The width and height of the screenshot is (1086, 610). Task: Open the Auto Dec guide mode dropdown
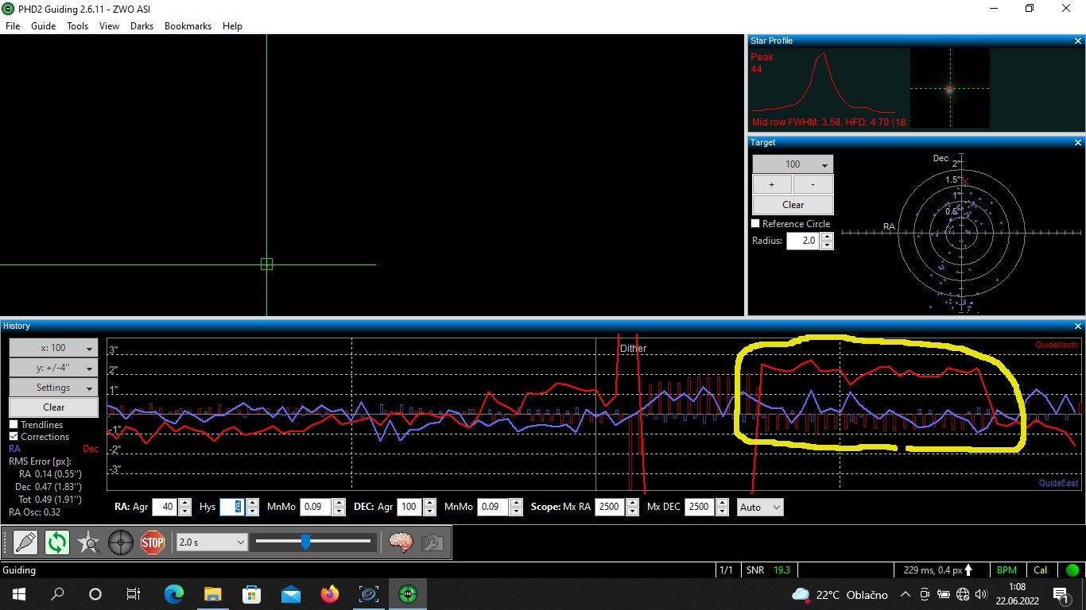point(760,507)
